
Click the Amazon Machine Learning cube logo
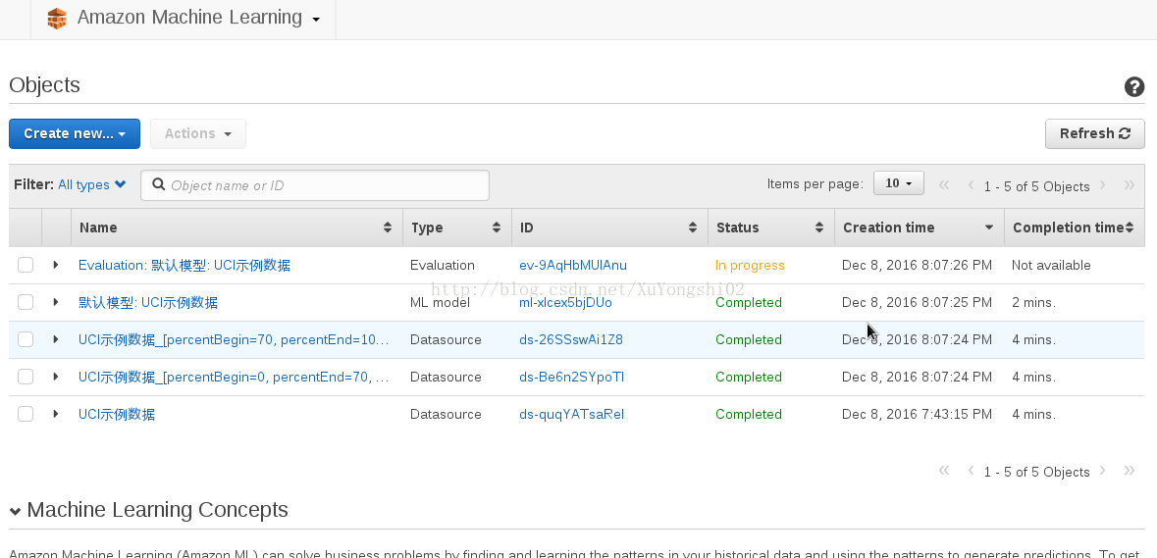[x=57, y=19]
